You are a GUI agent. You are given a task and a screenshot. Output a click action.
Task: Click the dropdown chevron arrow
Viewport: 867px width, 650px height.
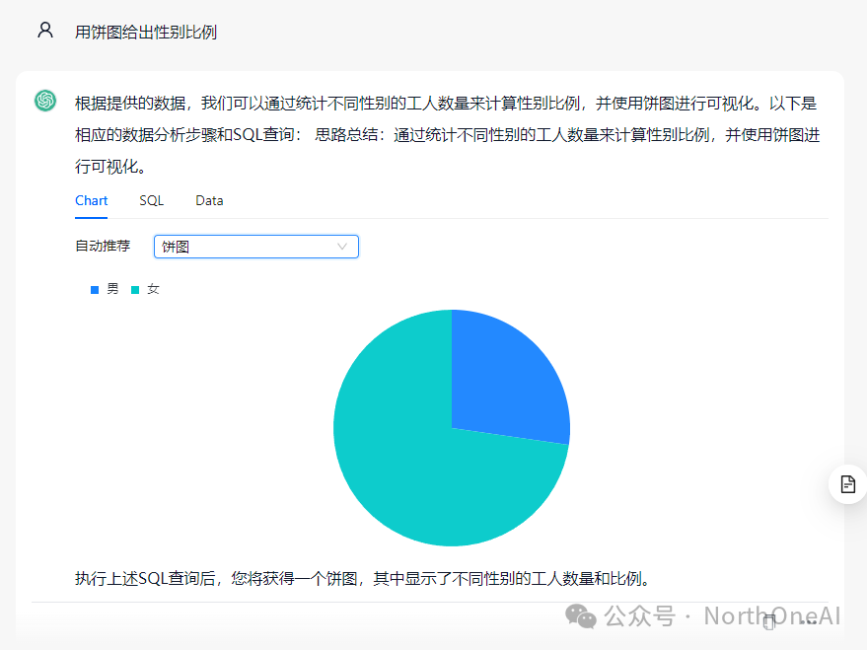click(342, 247)
